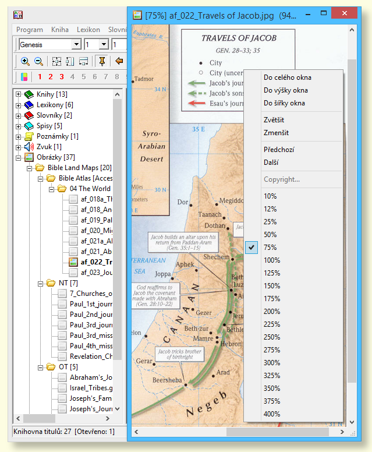372x452 pixels.
Task: Click the multicolor panel layout icon
Action: [x=24, y=77]
